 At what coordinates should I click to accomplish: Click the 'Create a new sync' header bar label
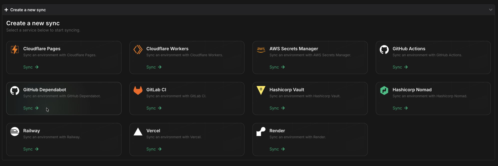(28, 10)
